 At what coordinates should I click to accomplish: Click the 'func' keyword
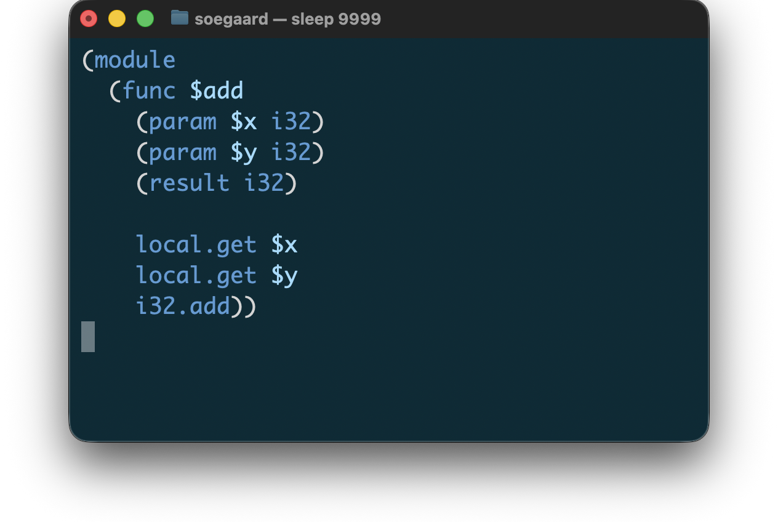149,91
